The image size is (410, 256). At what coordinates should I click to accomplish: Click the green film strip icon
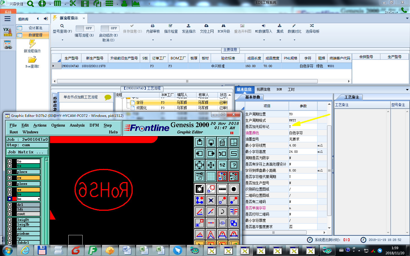pos(85,3)
